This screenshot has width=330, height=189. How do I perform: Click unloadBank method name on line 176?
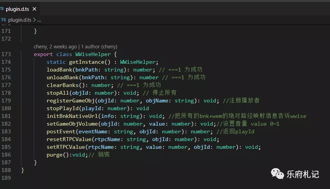click(x=63, y=78)
